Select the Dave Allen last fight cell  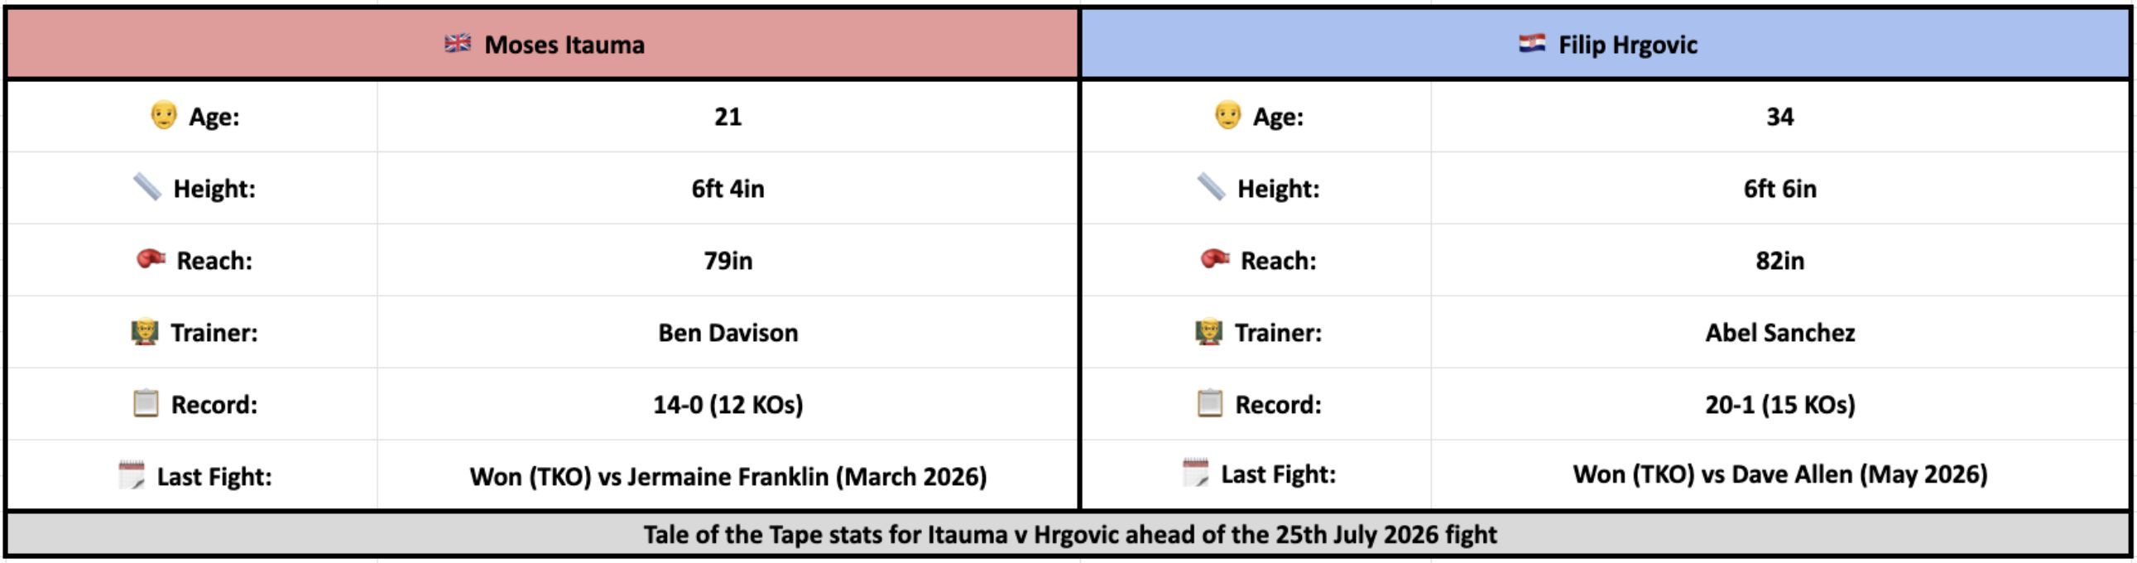point(1779,475)
